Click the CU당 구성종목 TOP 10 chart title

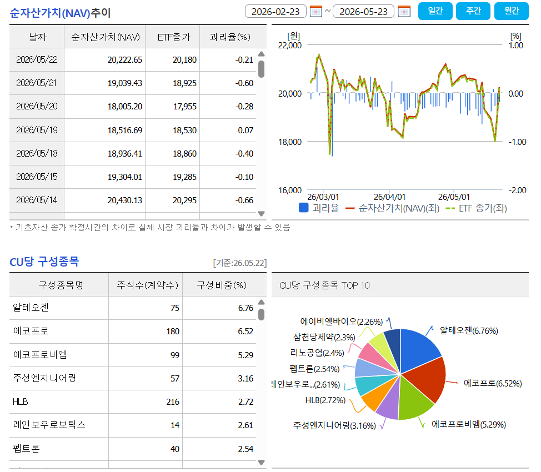click(324, 285)
